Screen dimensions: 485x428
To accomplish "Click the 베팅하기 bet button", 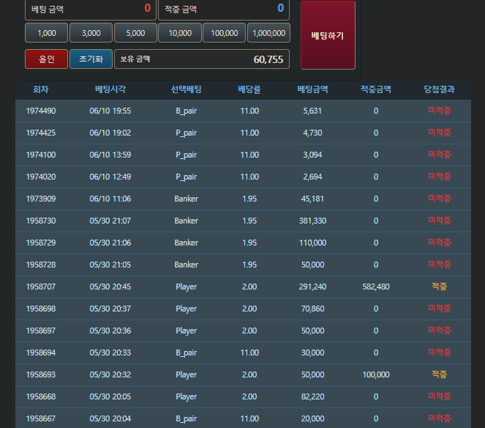I will (x=328, y=35).
